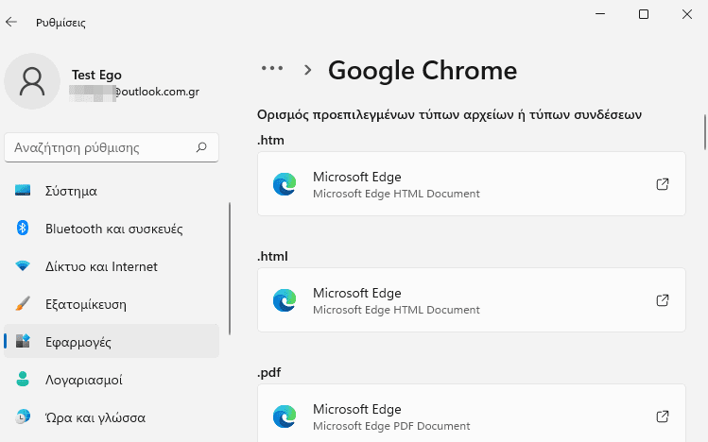Go to Δίκτυο και Internet settings

[x=112, y=266]
